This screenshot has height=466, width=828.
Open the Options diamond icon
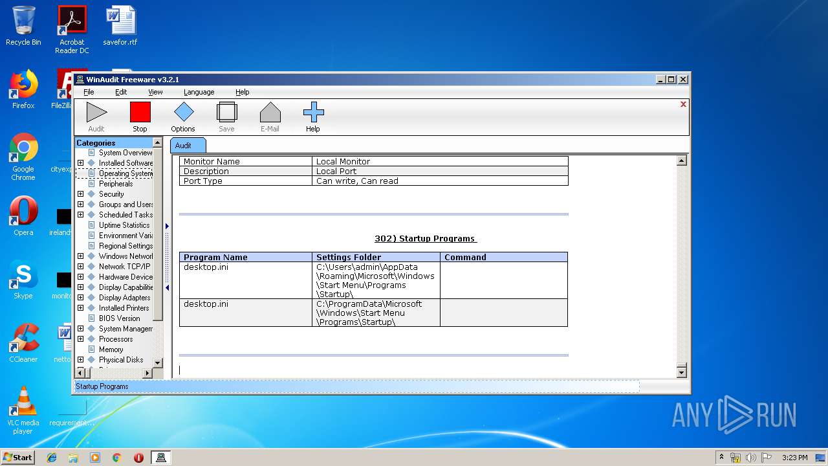[x=183, y=113]
